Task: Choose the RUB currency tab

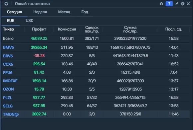Action: [x=11, y=21]
